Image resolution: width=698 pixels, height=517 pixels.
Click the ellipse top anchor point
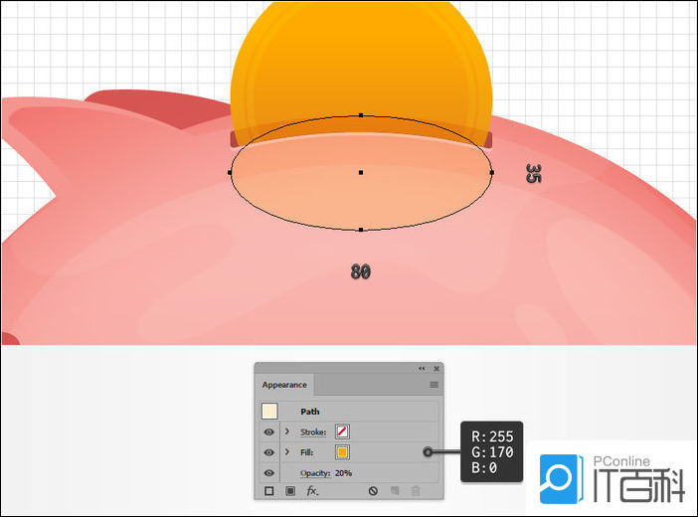click(x=361, y=115)
